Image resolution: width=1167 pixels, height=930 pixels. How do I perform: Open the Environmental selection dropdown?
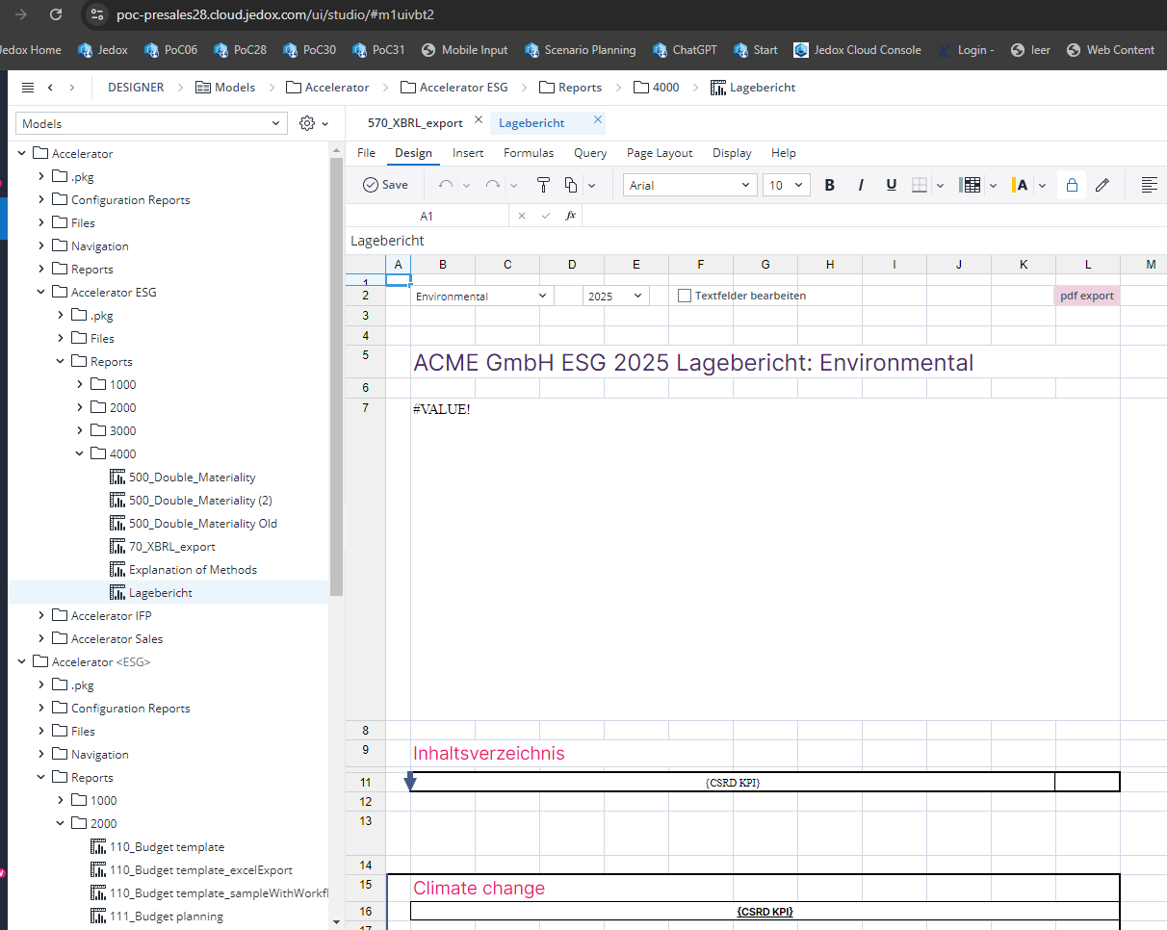tap(481, 297)
